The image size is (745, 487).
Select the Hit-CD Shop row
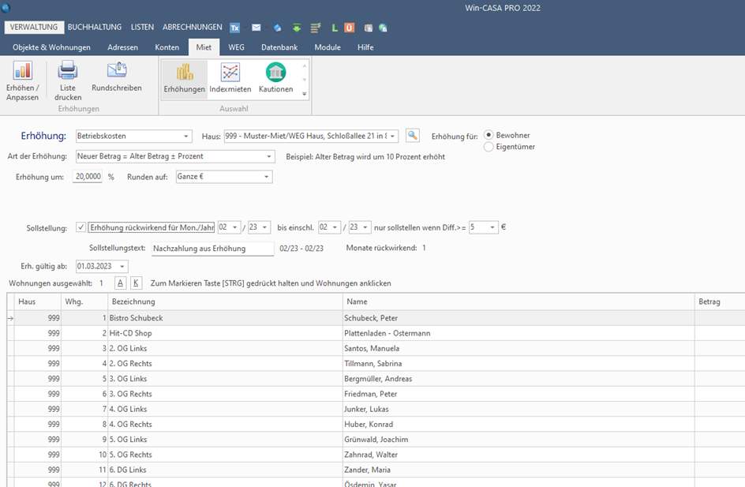[x=376, y=333]
